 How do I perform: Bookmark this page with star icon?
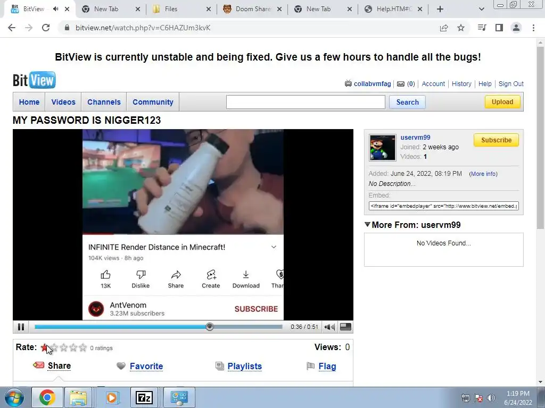click(461, 28)
